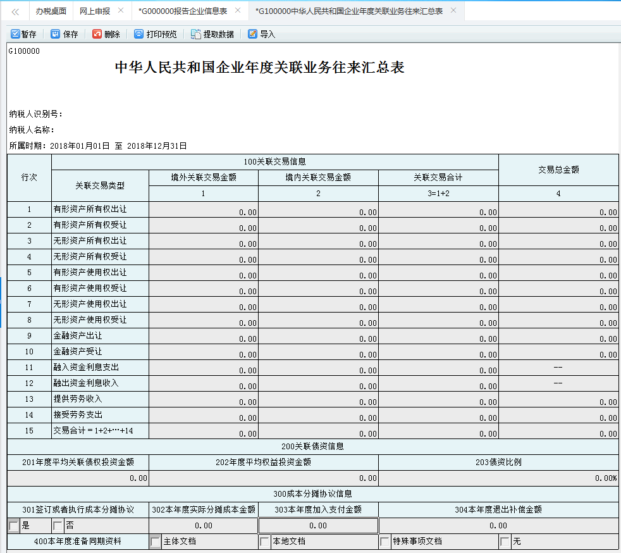Select the 无 checkbox for contemporaneous documentation
621x553 pixels.
505,542
